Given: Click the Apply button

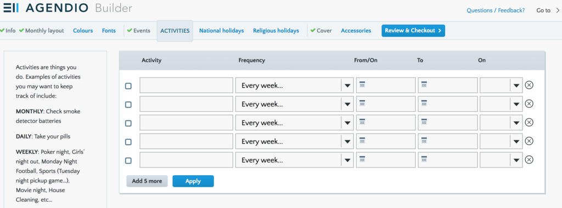Looking at the screenshot, I should click(193, 181).
